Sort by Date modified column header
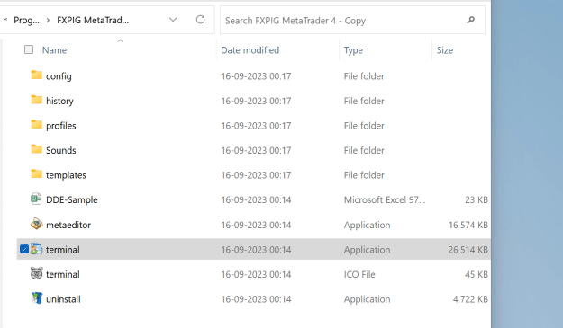The image size is (563, 328). 250,50
